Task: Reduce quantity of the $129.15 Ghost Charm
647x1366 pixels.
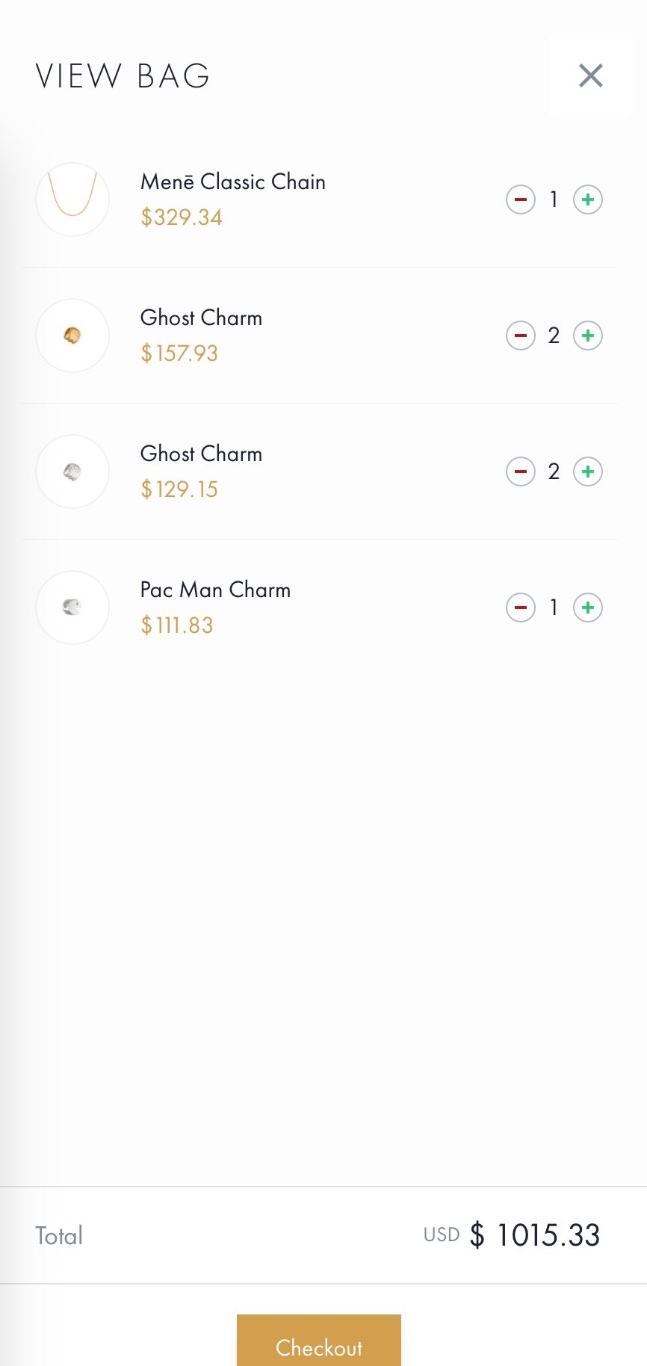Action: (521, 472)
